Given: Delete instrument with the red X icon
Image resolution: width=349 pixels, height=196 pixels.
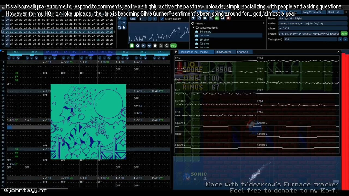Looking at the screenshot, I should [x=228, y=18].
